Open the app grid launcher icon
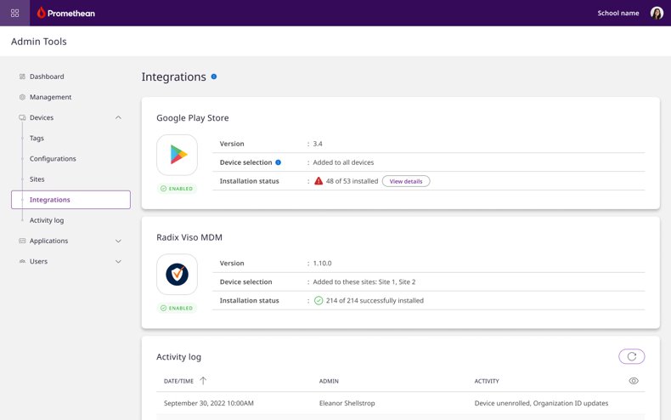Image resolution: width=671 pixels, height=420 pixels. [15, 13]
